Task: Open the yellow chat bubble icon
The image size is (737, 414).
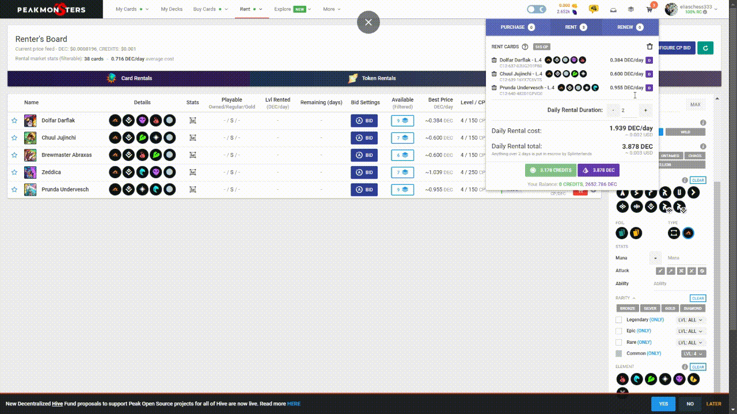Action: tap(594, 9)
